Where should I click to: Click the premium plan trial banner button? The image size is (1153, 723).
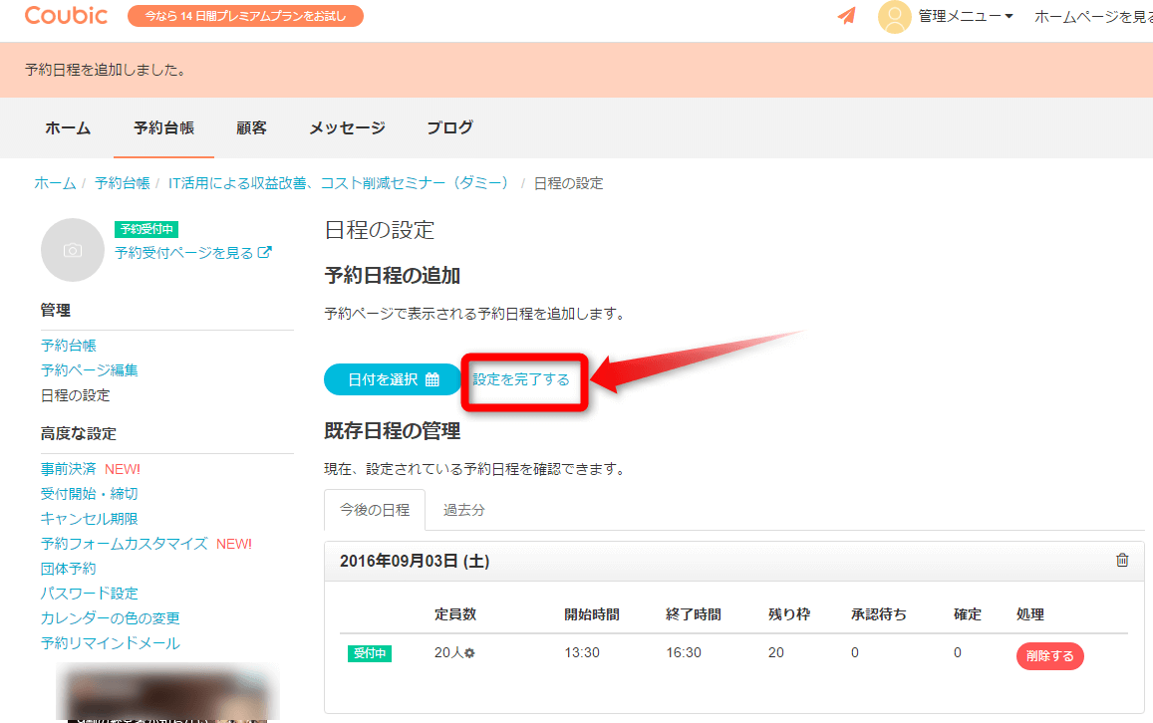[245, 16]
